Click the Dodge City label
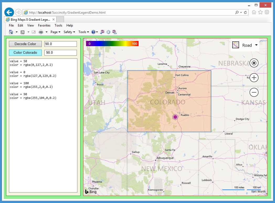The height and width of the screenshot is (203, 275). coord(242,119)
